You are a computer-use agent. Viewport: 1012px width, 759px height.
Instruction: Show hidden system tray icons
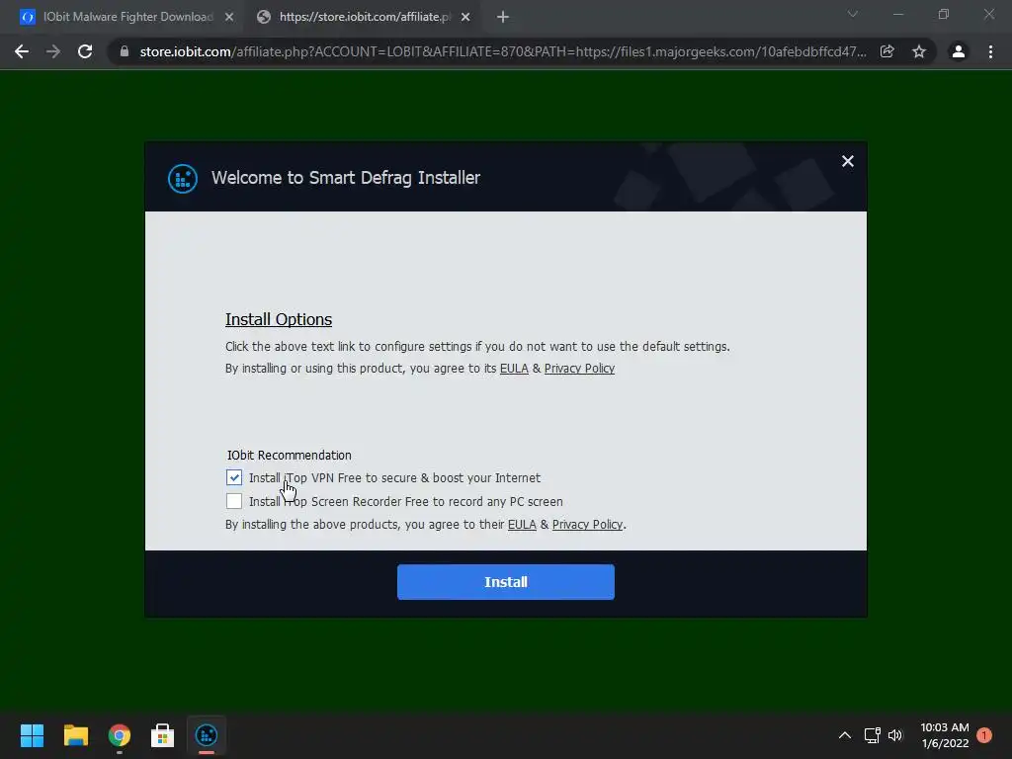845,735
